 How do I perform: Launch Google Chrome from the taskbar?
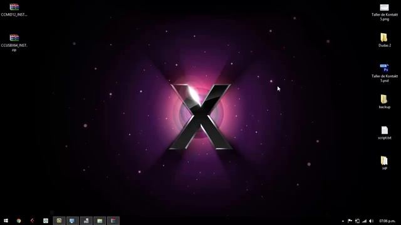(x=19, y=221)
